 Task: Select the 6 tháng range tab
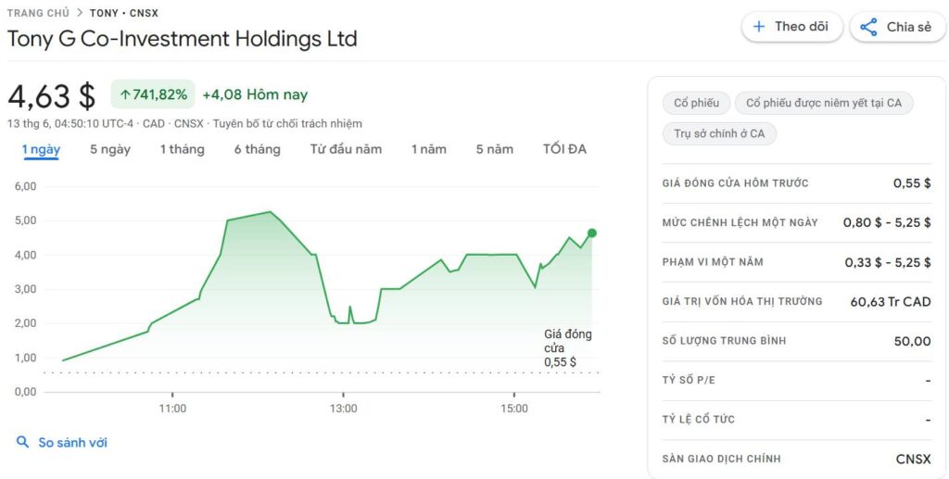[x=258, y=149]
